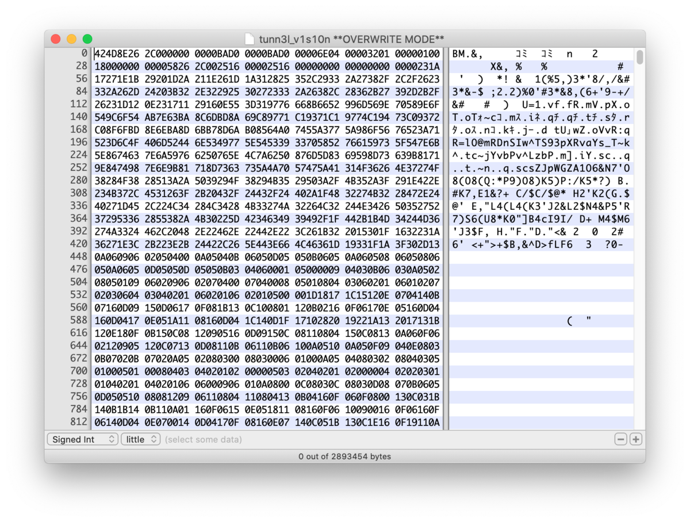
Task: Select hex group 00005826
Action: (x=167, y=67)
